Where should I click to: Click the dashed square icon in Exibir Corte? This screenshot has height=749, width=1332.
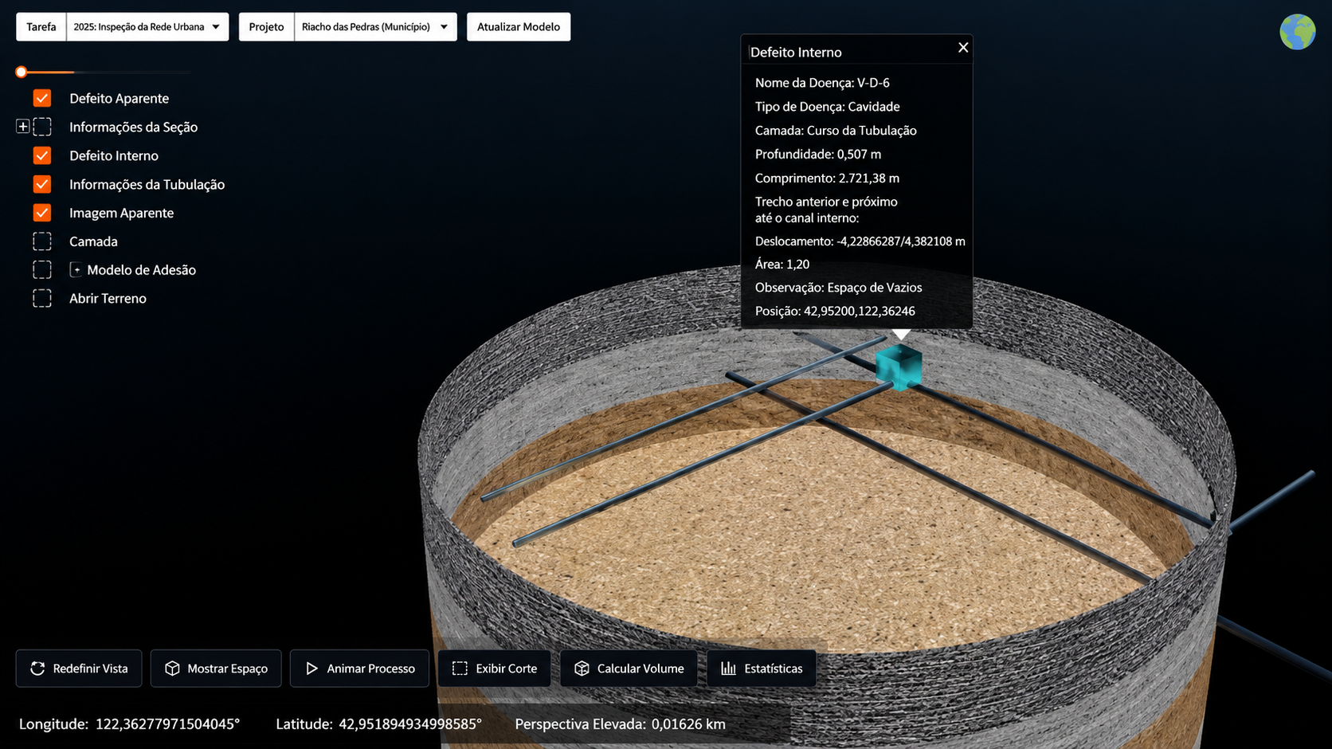click(460, 669)
